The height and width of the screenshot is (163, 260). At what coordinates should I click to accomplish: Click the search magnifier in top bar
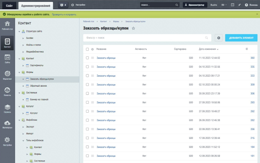177,5
